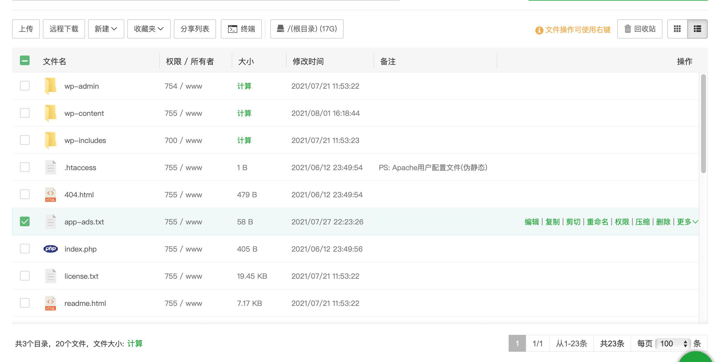Toggle the select-all header checkbox

(25, 60)
